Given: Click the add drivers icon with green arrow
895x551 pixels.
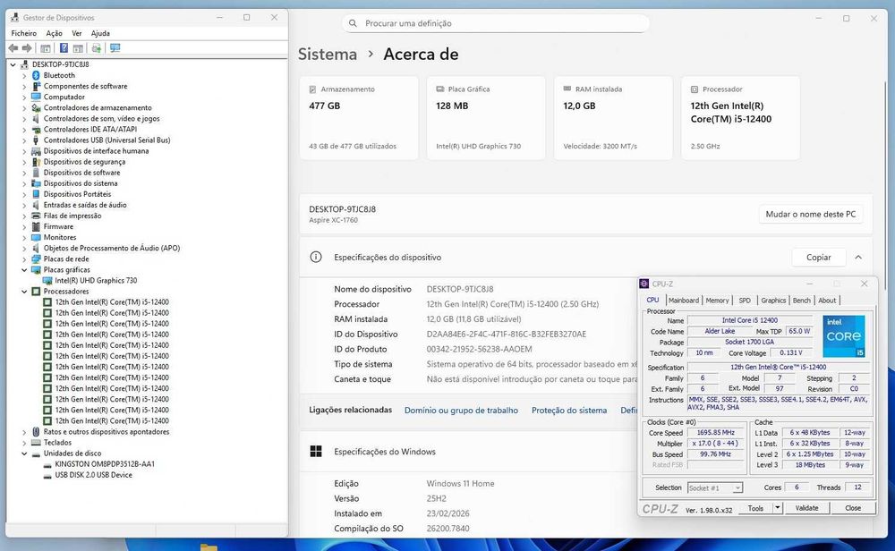Looking at the screenshot, I should tap(97, 48).
